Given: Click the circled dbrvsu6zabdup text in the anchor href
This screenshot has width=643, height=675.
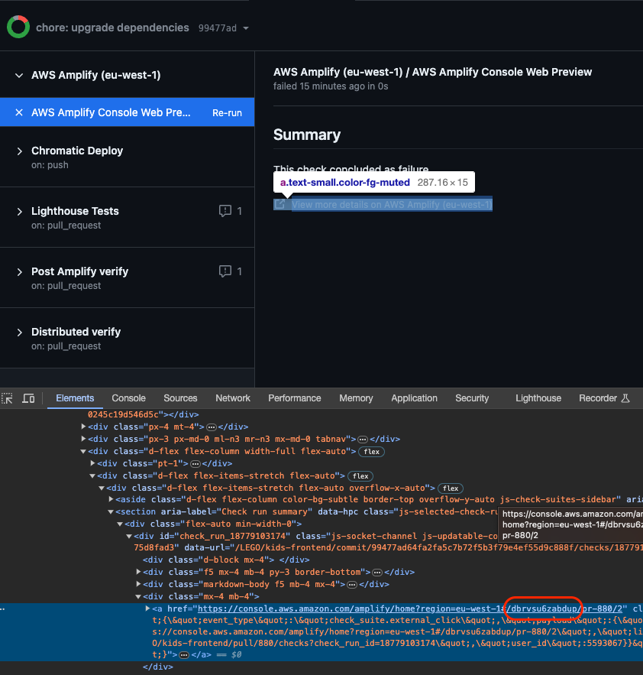Looking at the screenshot, I should point(542,608).
